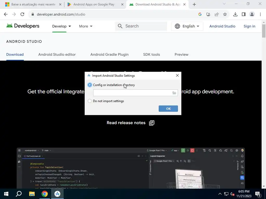
Task: Click the release notes document icon
Action: click(x=152, y=123)
